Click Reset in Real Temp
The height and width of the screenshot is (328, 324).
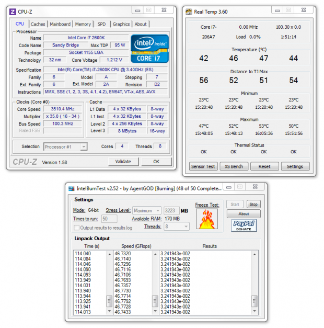point(264,166)
